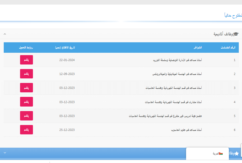Apply for the row 4 associate professor job
The width and height of the screenshot is (242, 163).
coord(26,102)
